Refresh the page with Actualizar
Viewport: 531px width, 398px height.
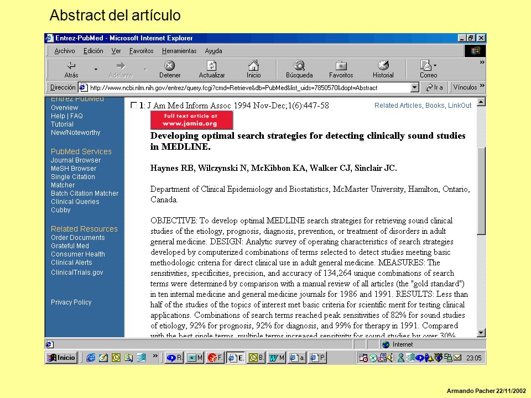(212, 70)
